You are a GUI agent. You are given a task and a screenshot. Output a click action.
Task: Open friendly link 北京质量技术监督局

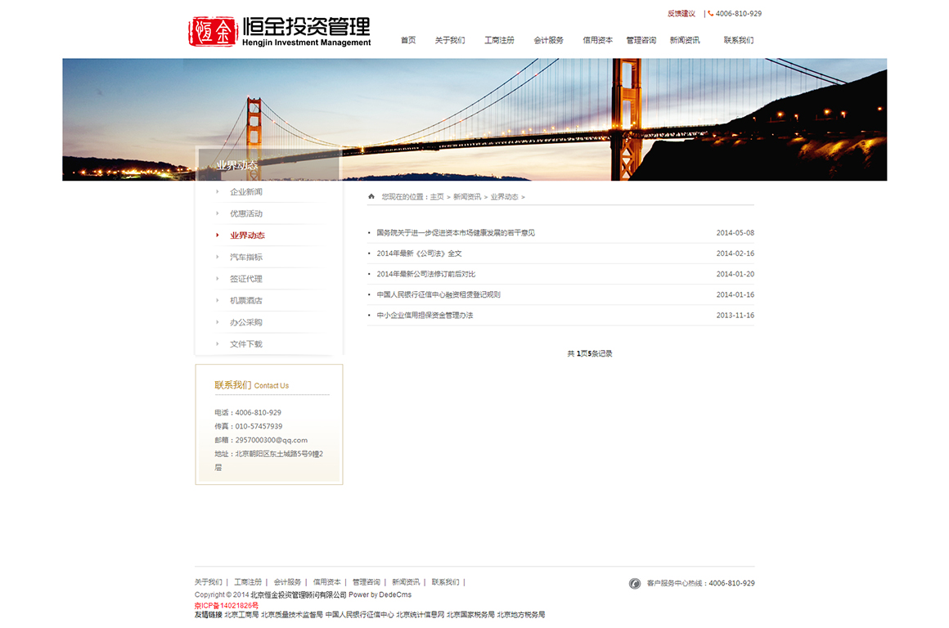click(292, 615)
